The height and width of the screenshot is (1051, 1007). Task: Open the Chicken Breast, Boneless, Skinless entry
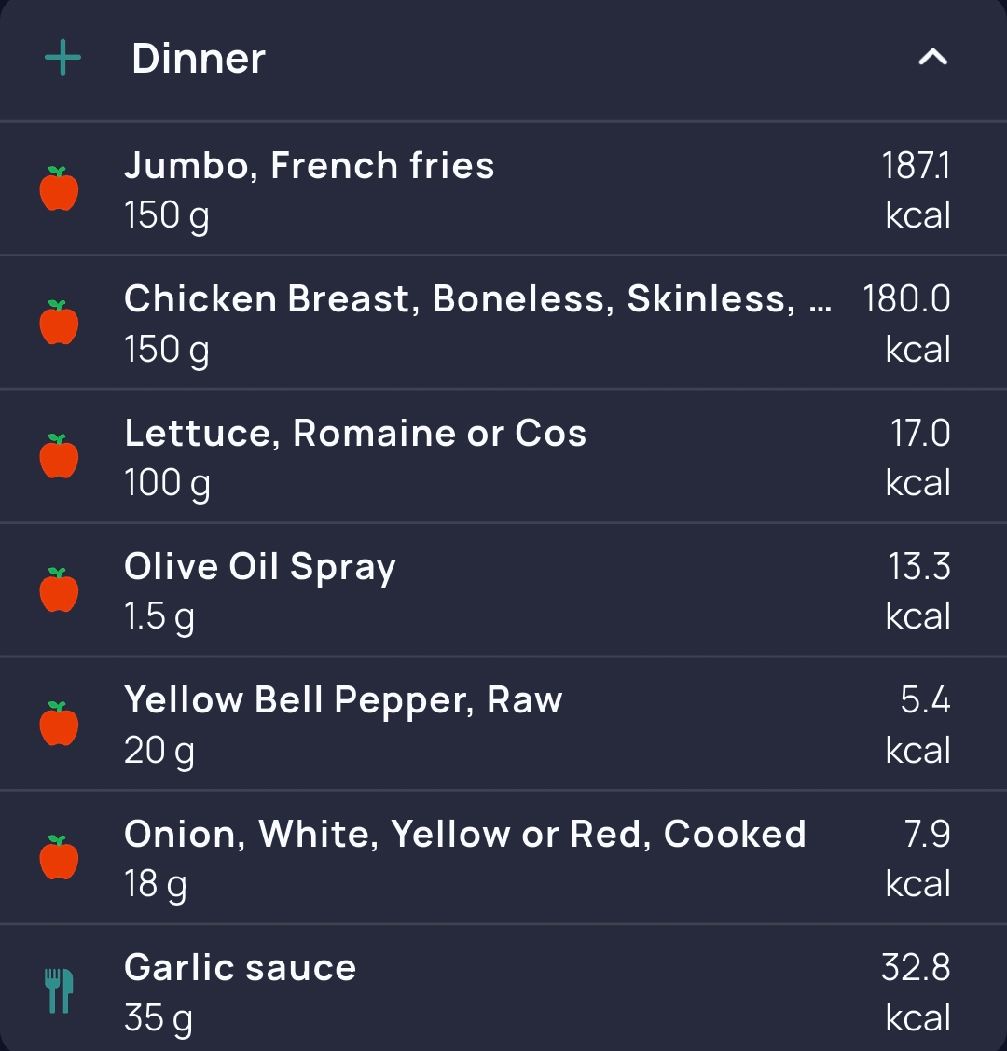504,323
